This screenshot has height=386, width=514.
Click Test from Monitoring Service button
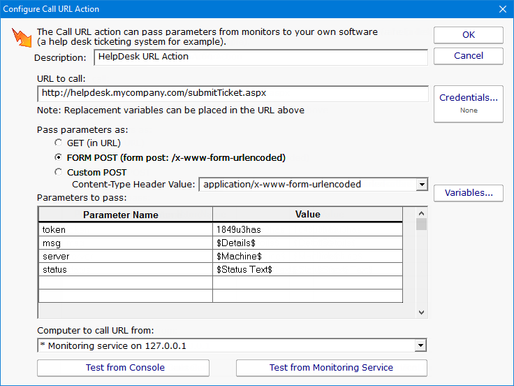pyautogui.click(x=331, y=368)
